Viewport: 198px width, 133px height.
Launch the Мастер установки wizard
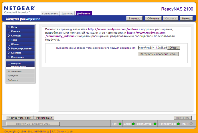click(x=20, y=118)
